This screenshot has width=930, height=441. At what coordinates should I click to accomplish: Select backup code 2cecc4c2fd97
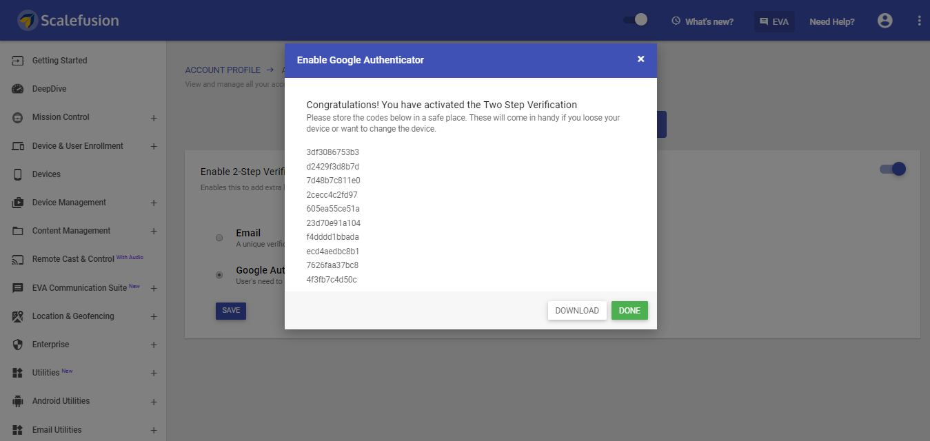[332, 195]
